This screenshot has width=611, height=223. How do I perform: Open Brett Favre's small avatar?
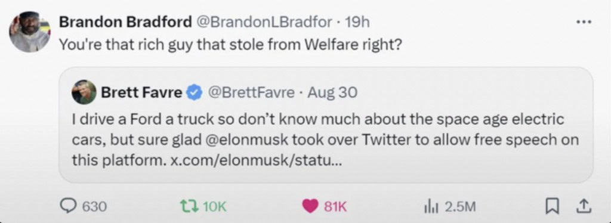click(x=84, y=92)
